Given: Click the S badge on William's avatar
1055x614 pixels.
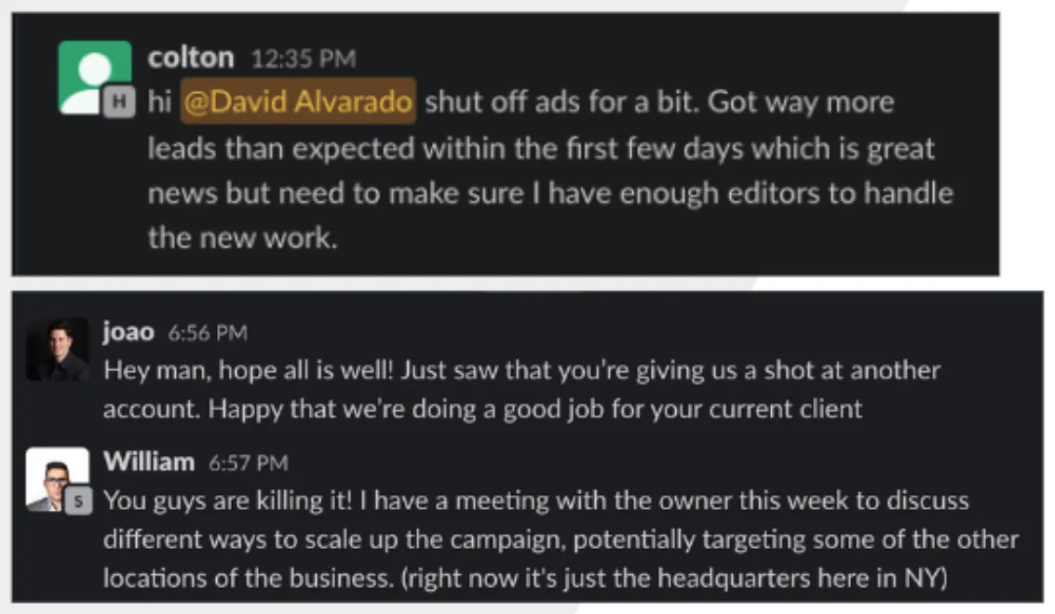Looking at the screenshot, I should (x=78, y=501).
